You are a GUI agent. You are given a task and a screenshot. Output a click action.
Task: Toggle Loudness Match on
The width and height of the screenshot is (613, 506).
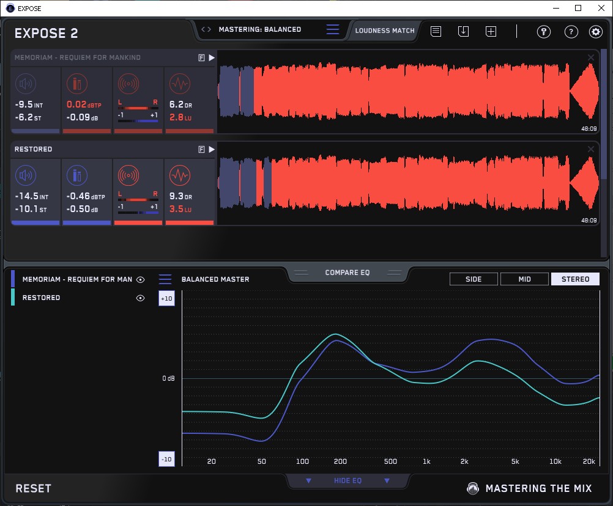385,30
